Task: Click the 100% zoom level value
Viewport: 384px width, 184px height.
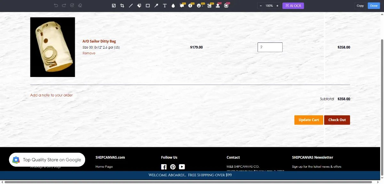Action: pos(269,6)
